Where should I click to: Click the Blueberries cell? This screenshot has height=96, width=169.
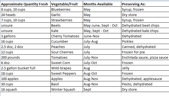[67, 9]
